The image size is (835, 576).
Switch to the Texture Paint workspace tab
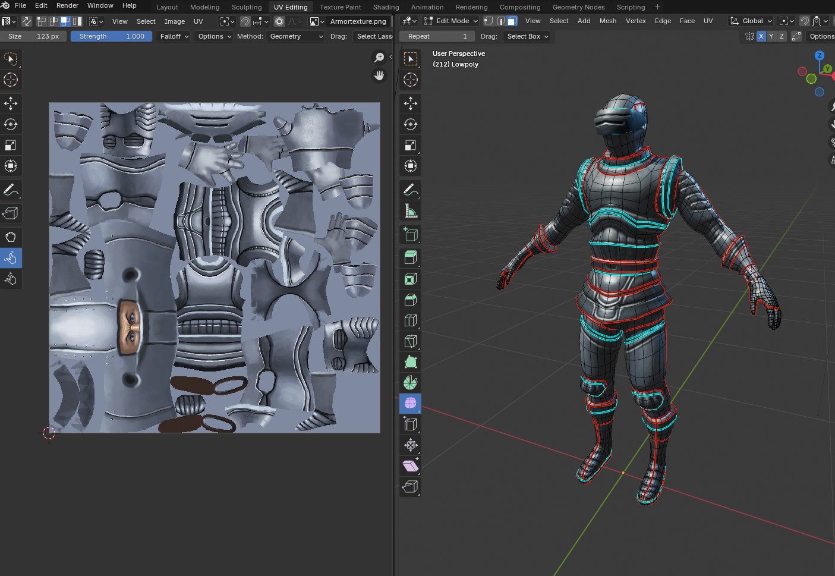(x=340, y=7)
